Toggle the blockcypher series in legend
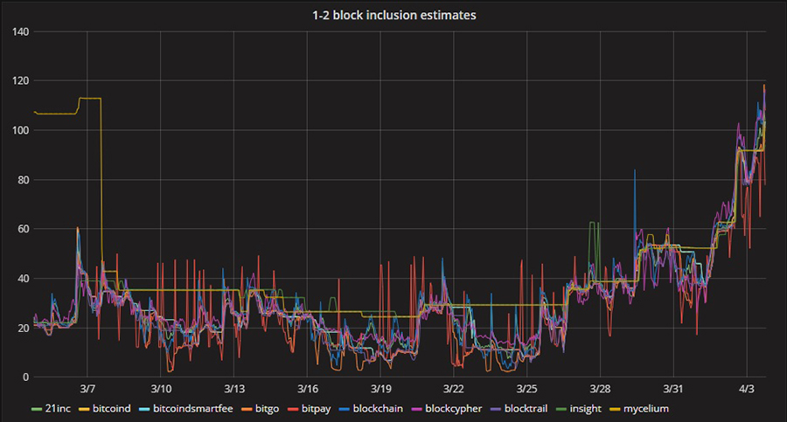The height and width of the screenshot is (422, 787). pyautogui.click(x=447, y=408)
